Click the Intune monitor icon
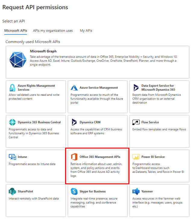 12,157
